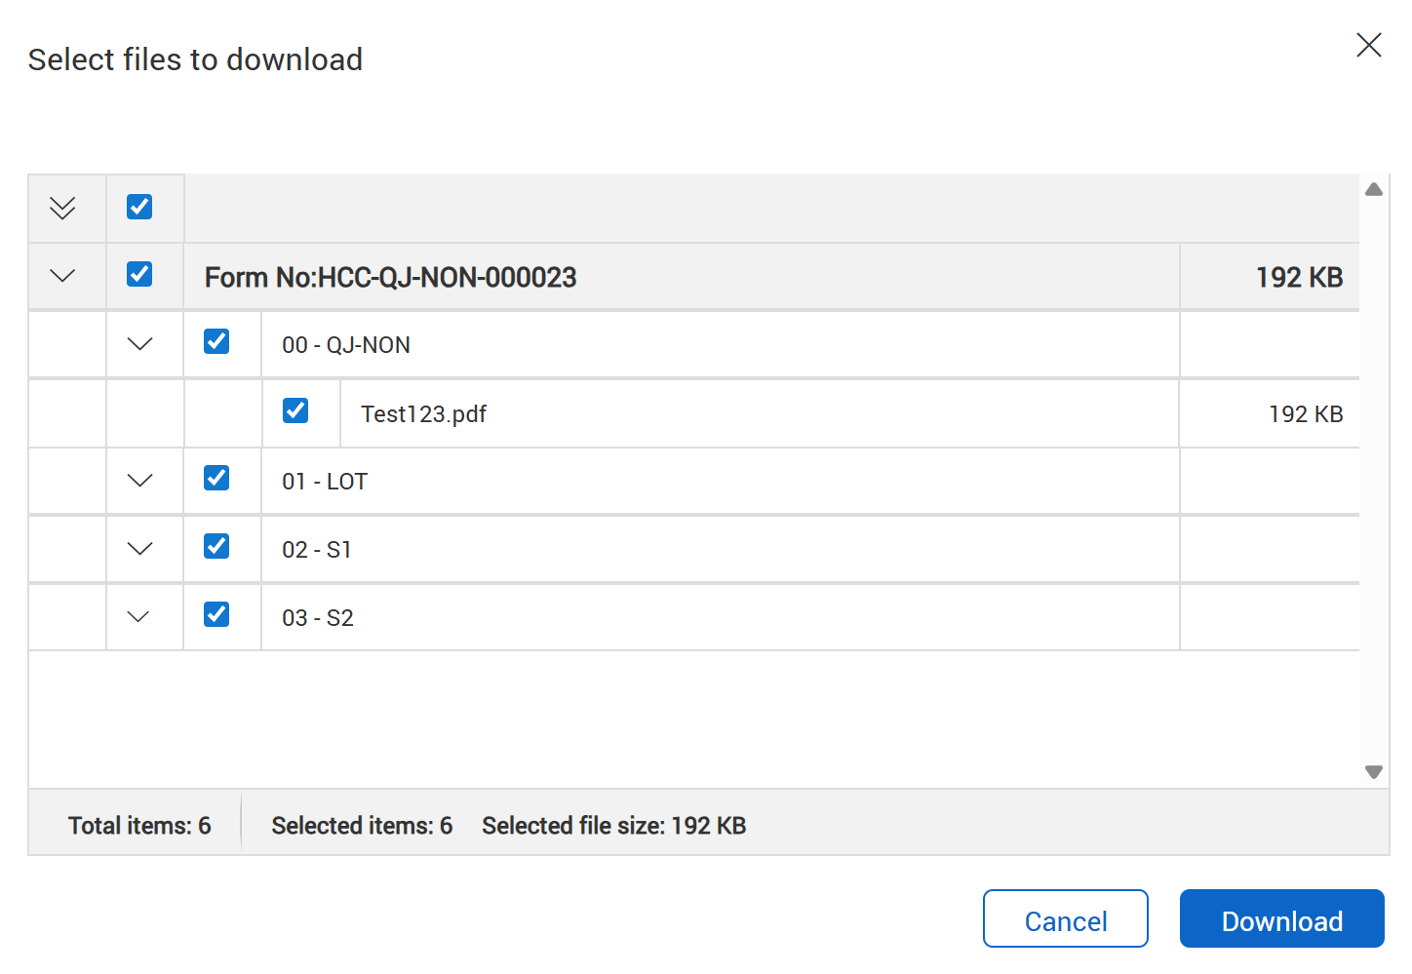Expand the 01 - LOT folder

(140, 481)
